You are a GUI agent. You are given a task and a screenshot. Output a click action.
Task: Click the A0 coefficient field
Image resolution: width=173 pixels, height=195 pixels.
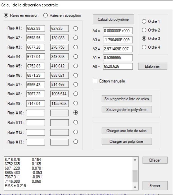(x=118, y=66)
